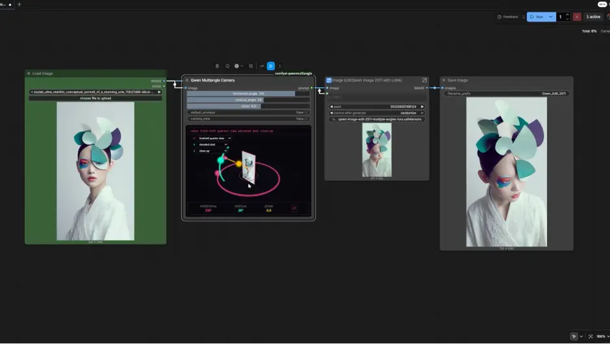Expand Image Edit subgraph via corner icon
The height and width of the screenshot is (344, 610).
pos(424,80)
